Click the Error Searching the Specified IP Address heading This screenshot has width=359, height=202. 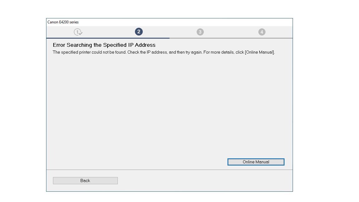104,45
